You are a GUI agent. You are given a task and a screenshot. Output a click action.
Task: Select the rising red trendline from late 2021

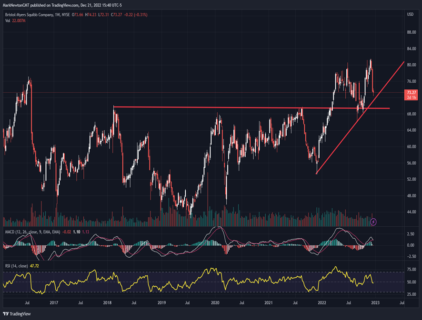[x=360, y=118]
